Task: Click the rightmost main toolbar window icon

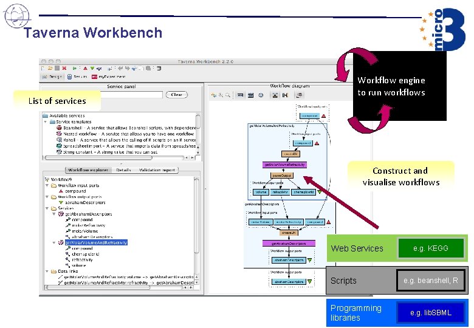Action: coord(159,69)
